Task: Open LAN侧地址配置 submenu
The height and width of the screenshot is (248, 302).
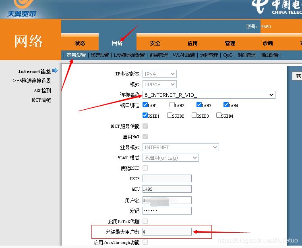Action: coord(129,55)
